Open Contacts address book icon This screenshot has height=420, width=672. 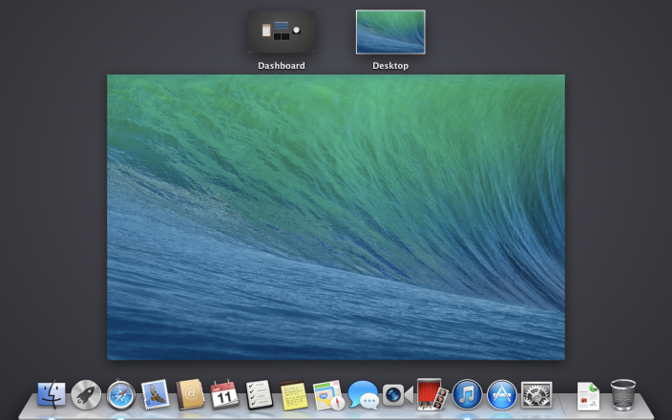click(x=190, y=394)
